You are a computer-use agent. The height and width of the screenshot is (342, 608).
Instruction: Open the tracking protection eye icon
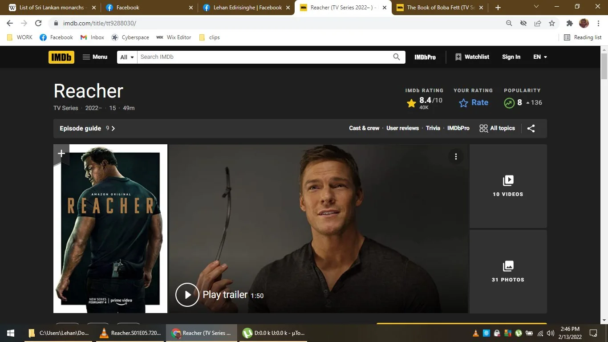[x=523, y=23]
